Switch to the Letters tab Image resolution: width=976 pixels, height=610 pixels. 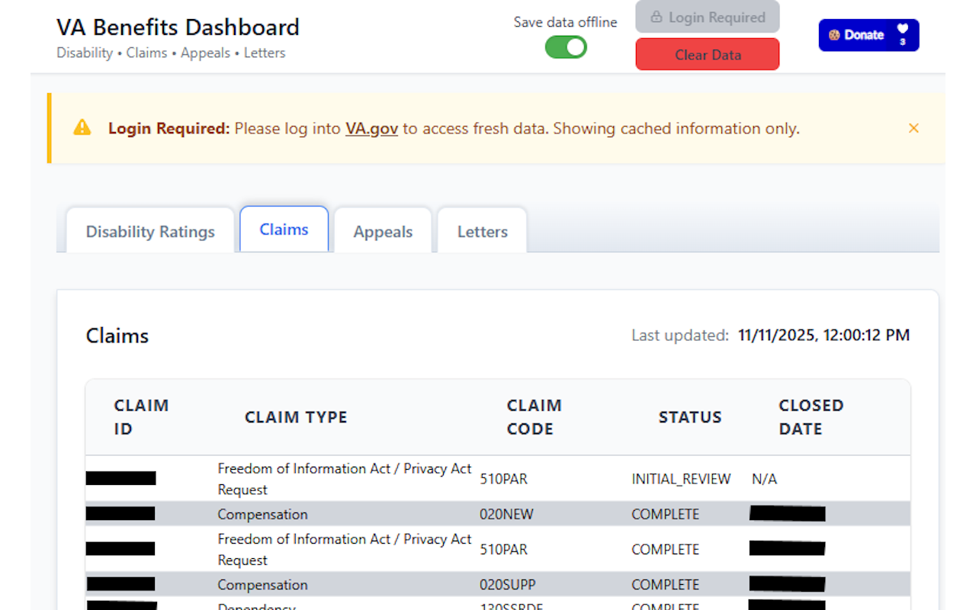(x=482, y=231)
